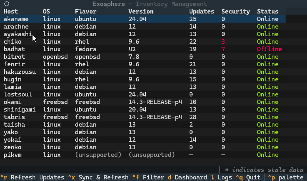
Task: Click the Security column header
Action: (x=235, y=12)
